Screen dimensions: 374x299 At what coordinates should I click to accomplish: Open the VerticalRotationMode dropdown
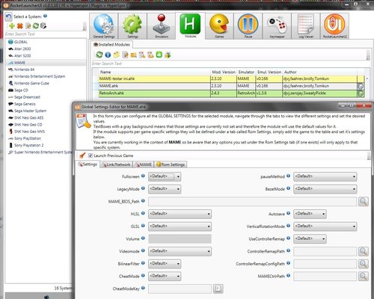point(325,226)
